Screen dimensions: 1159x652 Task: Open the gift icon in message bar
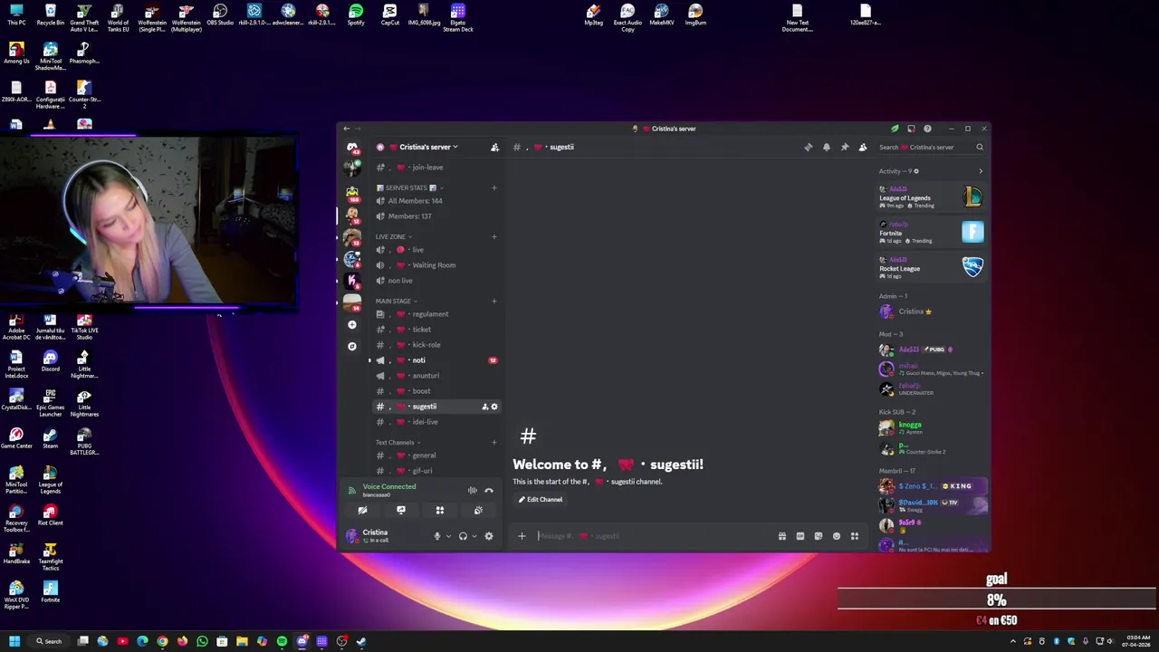[x=782, y=536]
